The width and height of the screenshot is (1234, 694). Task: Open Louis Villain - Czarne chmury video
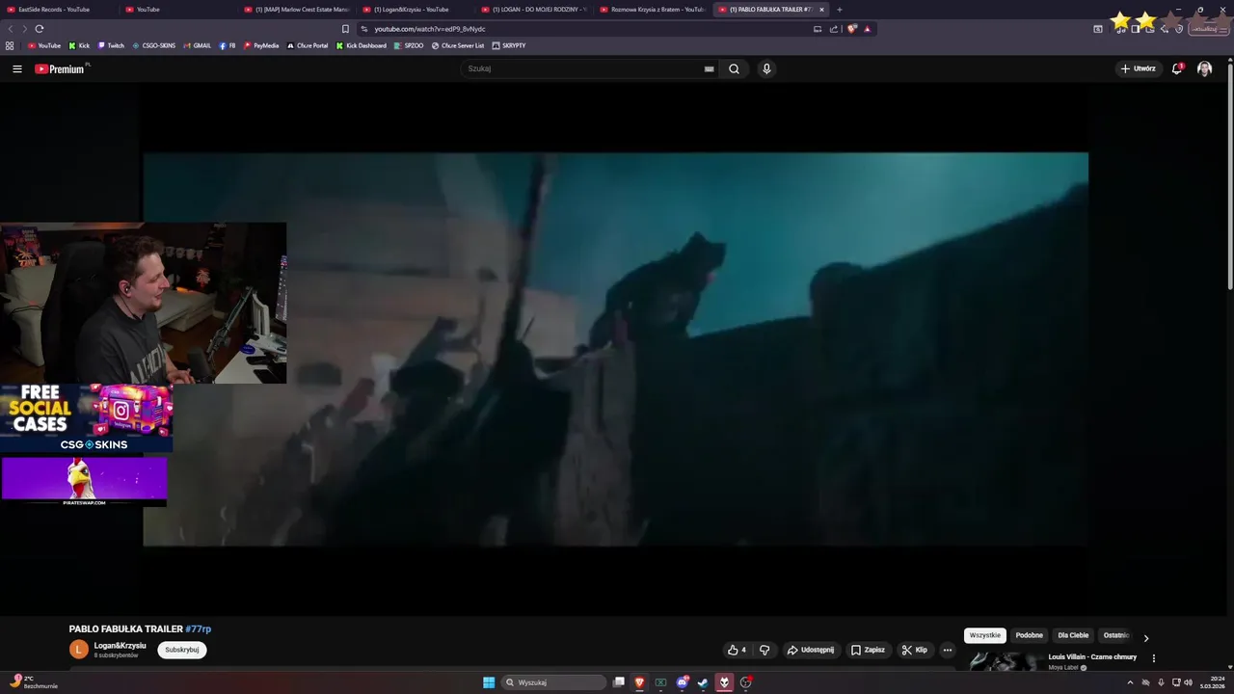click(1092, 657)
